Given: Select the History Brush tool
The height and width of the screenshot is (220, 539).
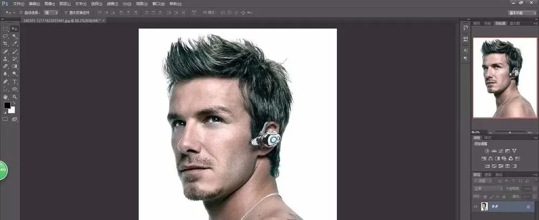Looking at the screenshot, I should point(15,59).
